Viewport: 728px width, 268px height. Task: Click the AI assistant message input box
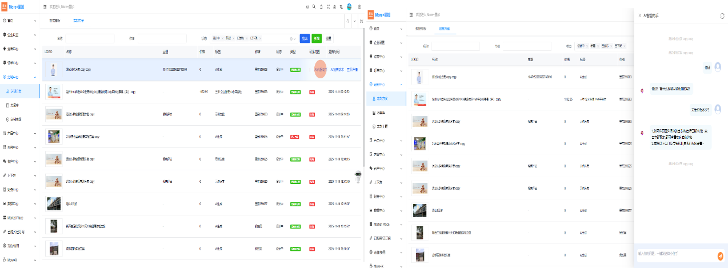pos(674,254)
